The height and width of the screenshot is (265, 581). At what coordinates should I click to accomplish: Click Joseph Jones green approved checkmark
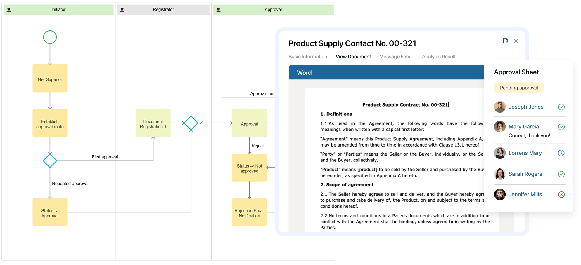(x=561, y=107)
